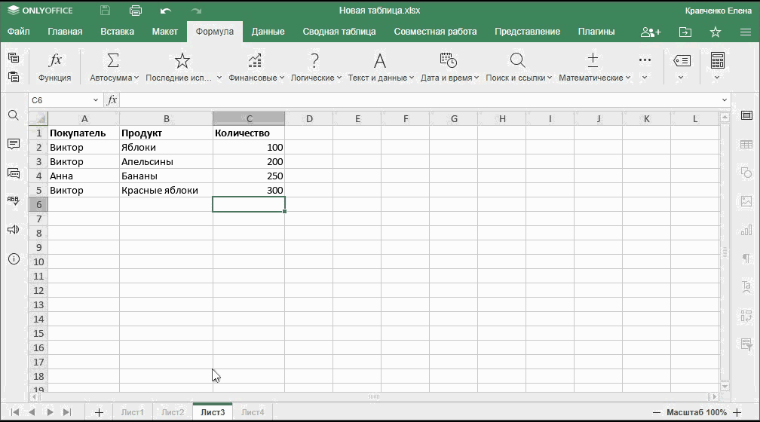The height and width of the screenshot is (422, 760).
Task: Click the named ranges tag icon
Action: [682, 60]
